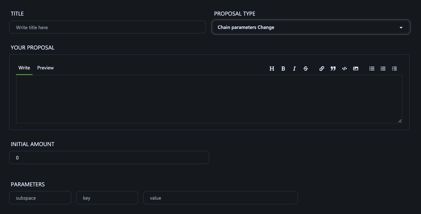Insert an ordered numbered list
The image size is (421, 214).
point(383,69)
